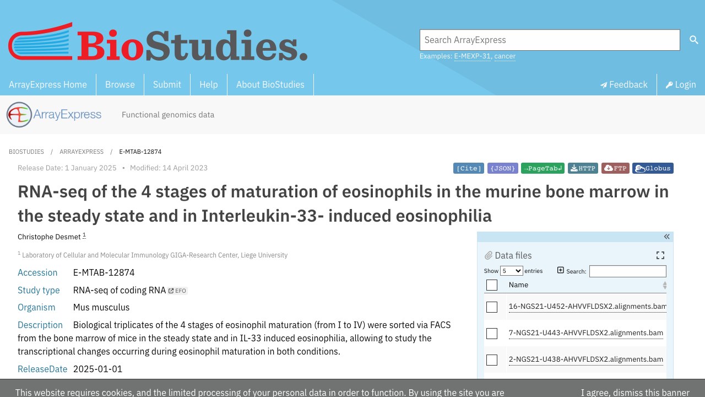Open ArrayExpress Home menu item

[x=48, y=84]
